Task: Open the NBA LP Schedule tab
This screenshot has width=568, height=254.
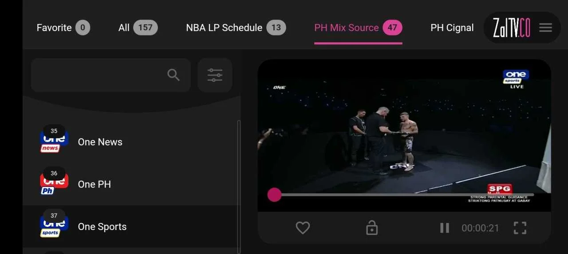Action: (236, 28)
